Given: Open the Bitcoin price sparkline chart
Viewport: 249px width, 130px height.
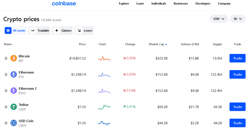Looking at the screenshot, I should (x=104, y=59).
